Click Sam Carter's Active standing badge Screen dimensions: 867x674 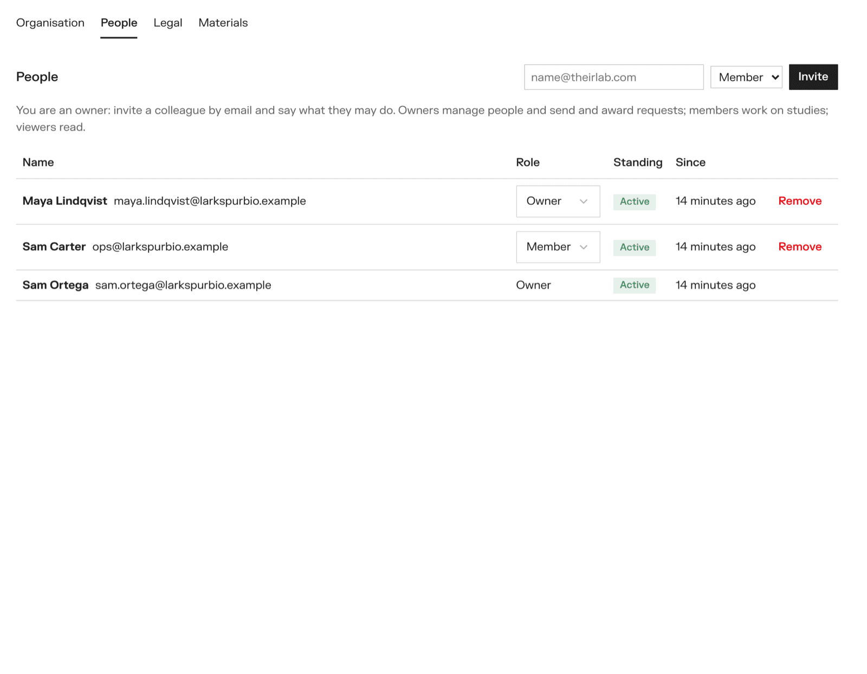click(x=635, y=248)
